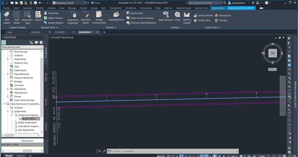Click the Add Labels tool
The width and height of the screenshot is (298, 157).
coord(7,18)
